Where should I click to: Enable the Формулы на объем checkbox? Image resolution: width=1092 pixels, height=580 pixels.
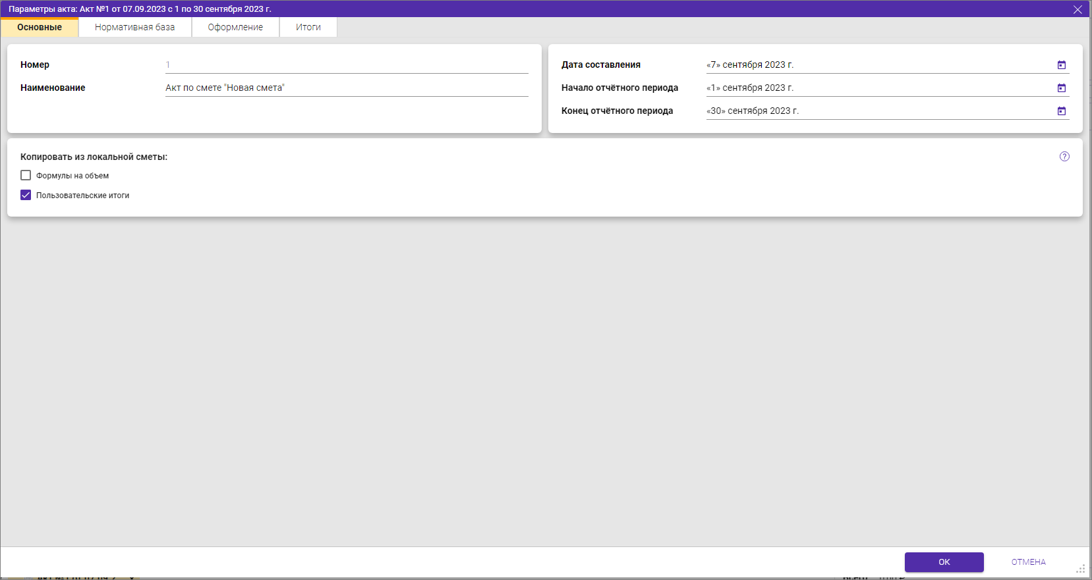point(26,176)
